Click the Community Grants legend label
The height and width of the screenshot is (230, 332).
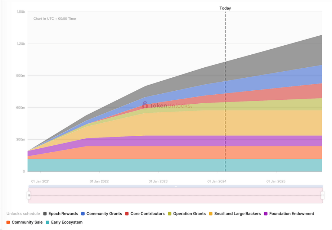click(104, 214)
